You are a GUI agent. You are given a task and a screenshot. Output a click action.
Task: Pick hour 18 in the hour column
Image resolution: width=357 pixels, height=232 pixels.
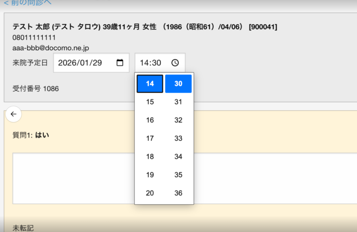150,157
